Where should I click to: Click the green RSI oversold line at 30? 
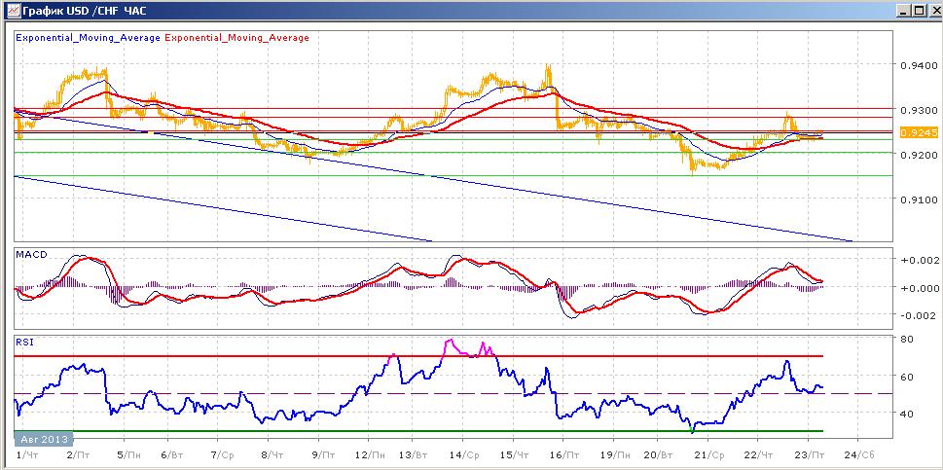[x=417, y=431]
